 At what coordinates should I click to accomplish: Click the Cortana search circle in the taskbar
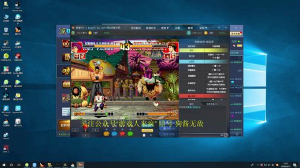pos(12,165)
